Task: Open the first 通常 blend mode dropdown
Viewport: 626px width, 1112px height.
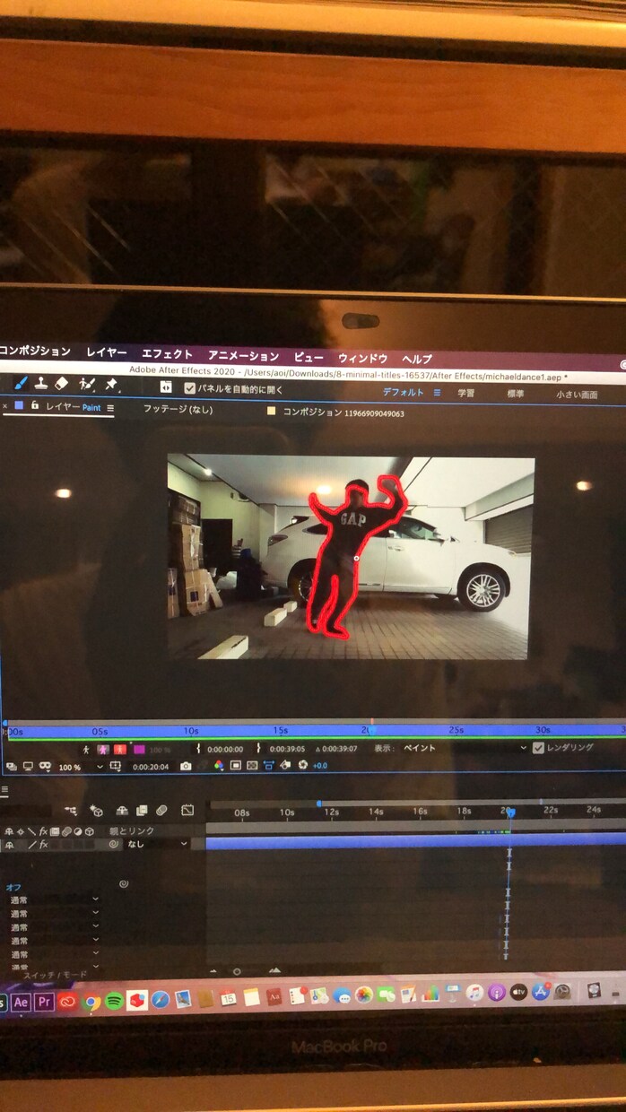Action: pyautogui.click(x=54, y=899)
